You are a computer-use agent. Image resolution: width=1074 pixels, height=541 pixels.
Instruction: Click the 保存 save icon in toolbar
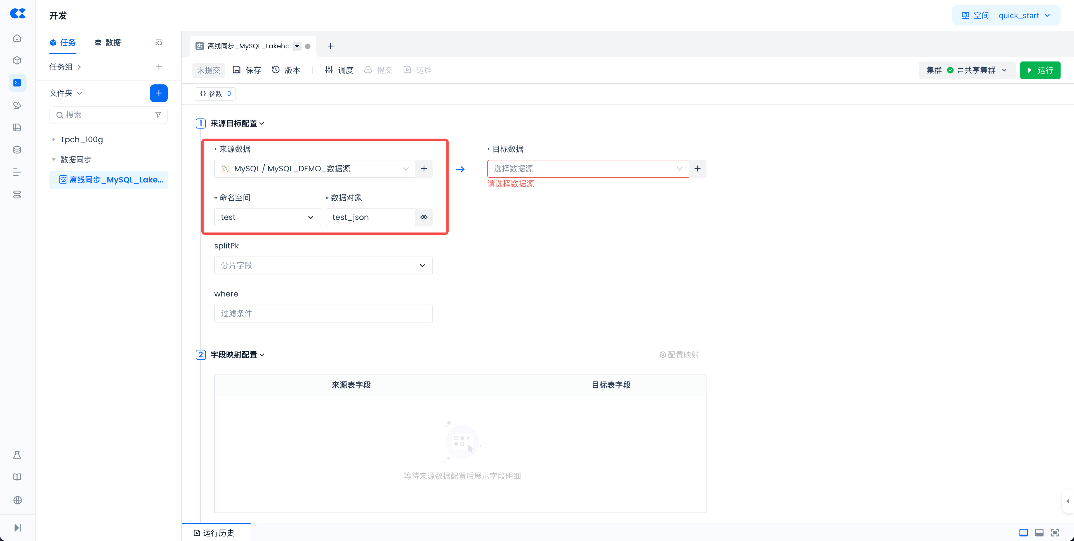tap(237, 70)
